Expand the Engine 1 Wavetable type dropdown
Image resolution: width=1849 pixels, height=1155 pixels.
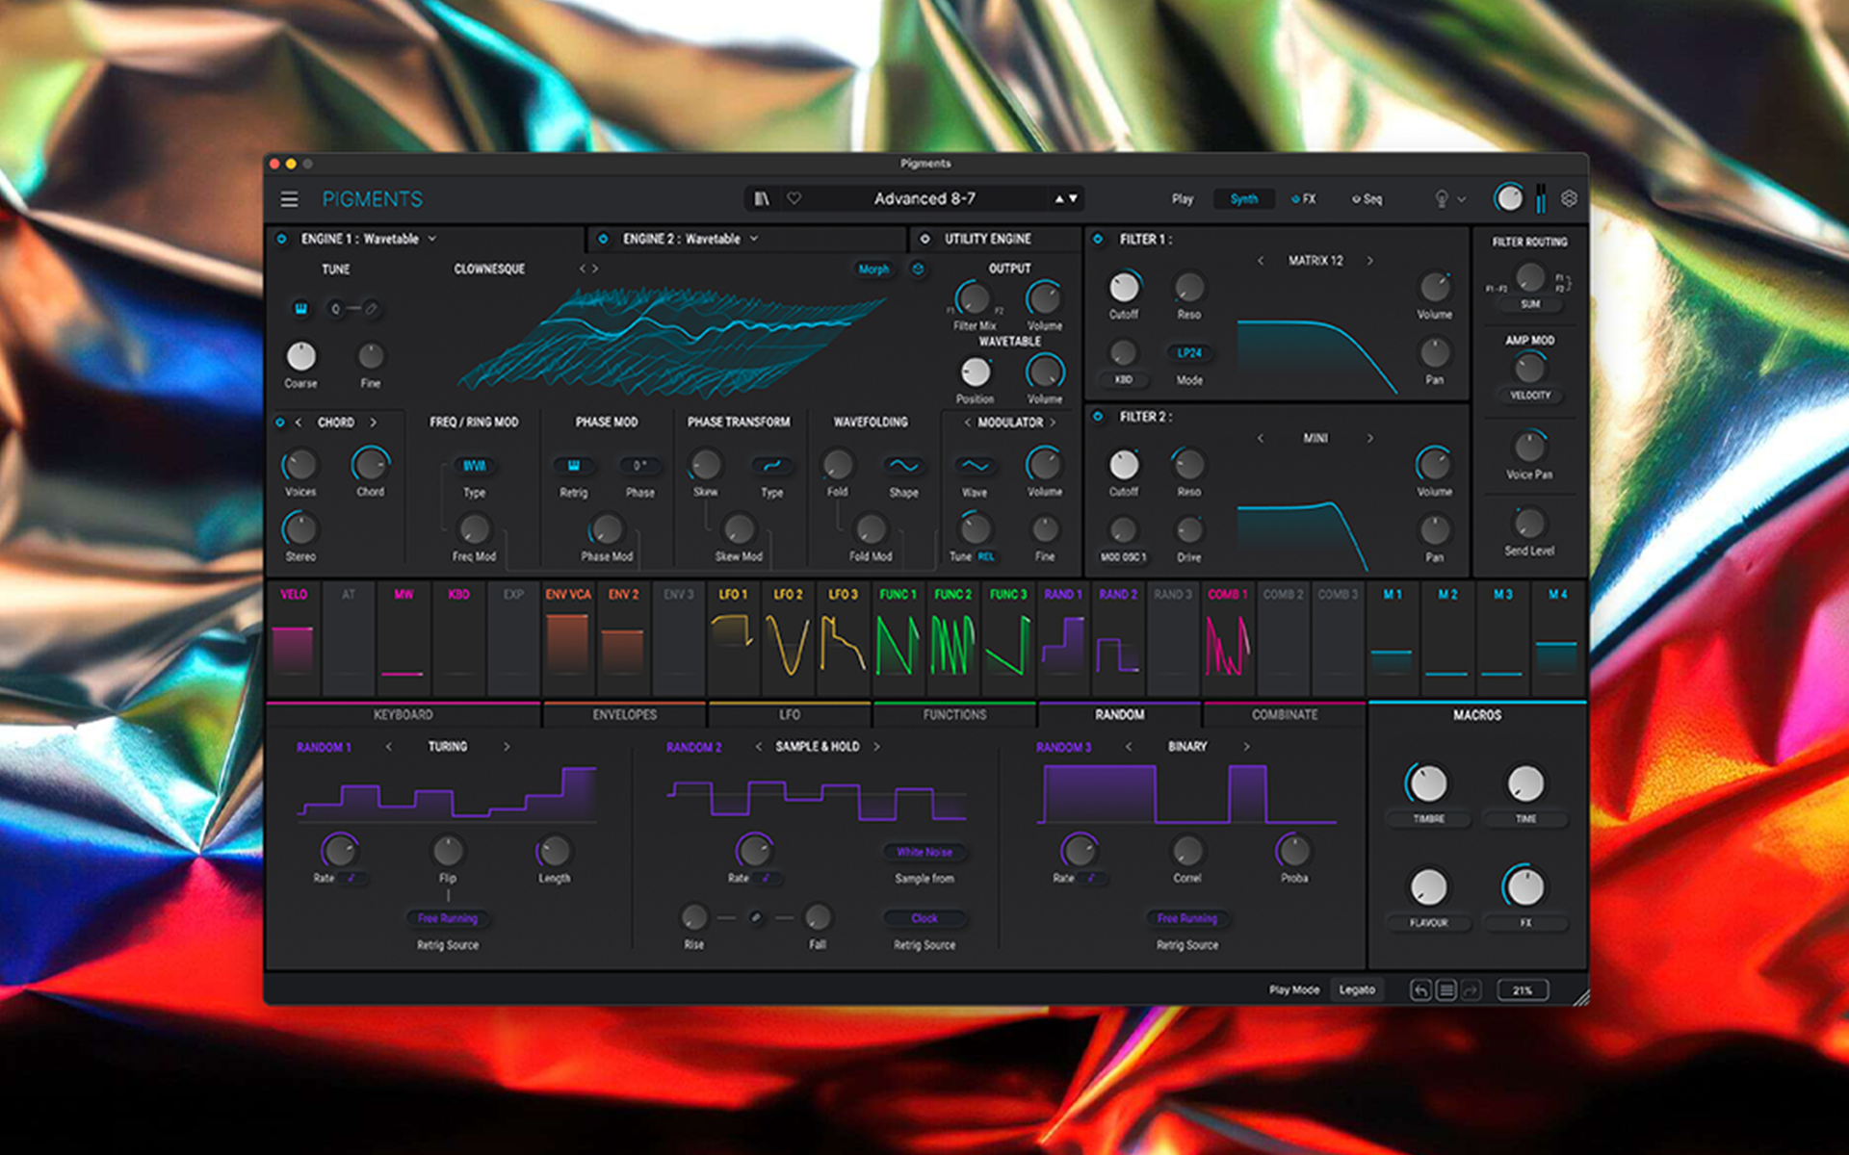click(x=432, y=239)
